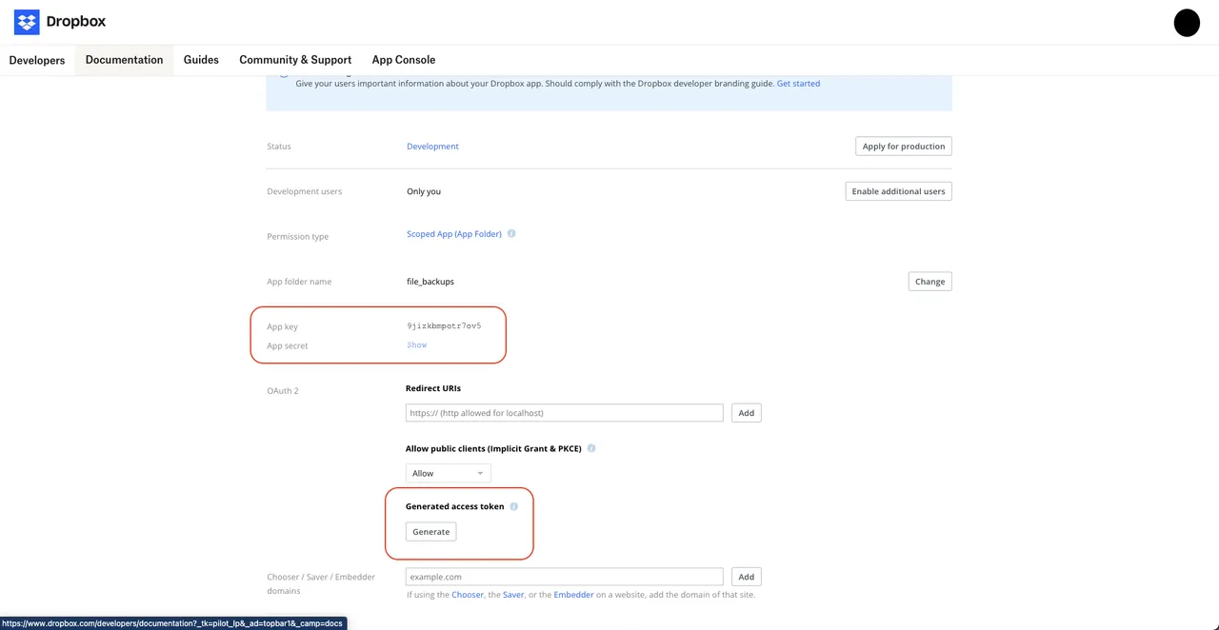Click Apply for production button
Image resolution: width=1219 pixels, height=630 pixels.
point(904,147)
